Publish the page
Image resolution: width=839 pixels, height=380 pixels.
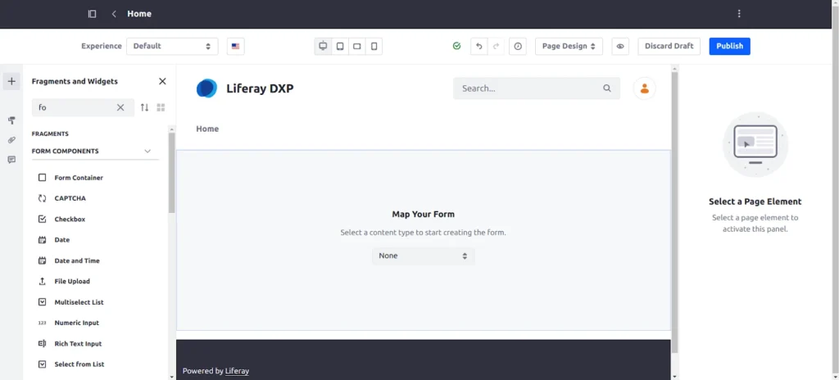(730, 46)
